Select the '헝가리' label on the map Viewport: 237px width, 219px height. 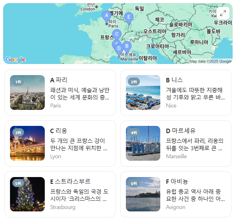[x=178, y=35]
